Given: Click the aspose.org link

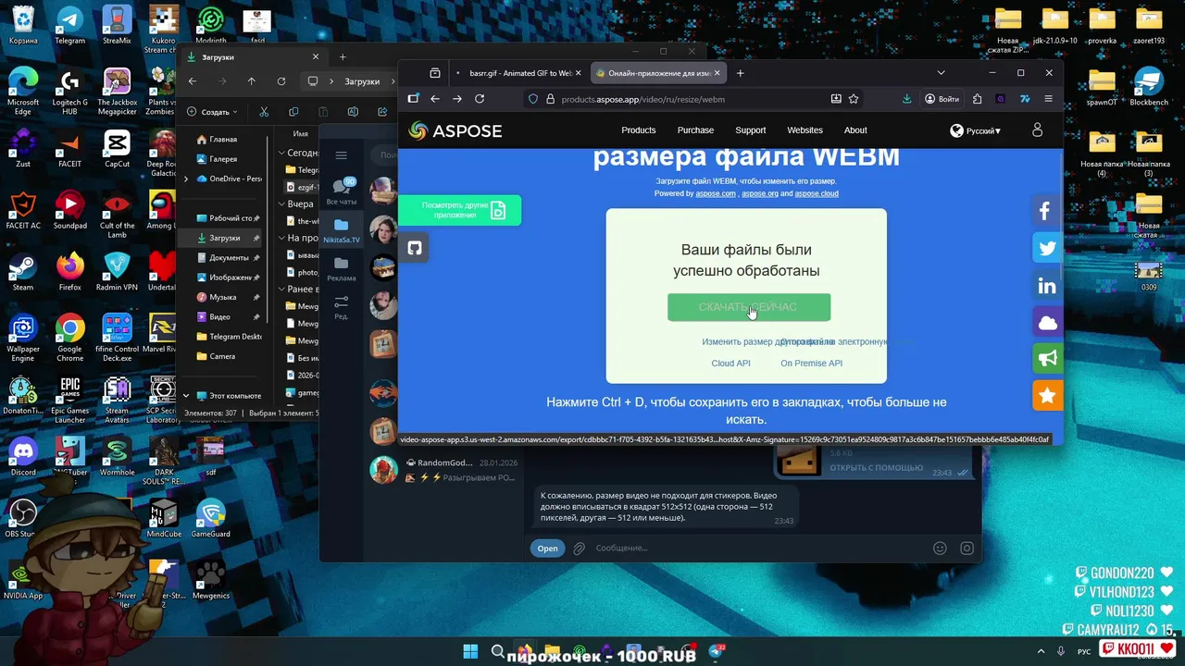Looking at the screenshot, I should click(x=759, y=193).
